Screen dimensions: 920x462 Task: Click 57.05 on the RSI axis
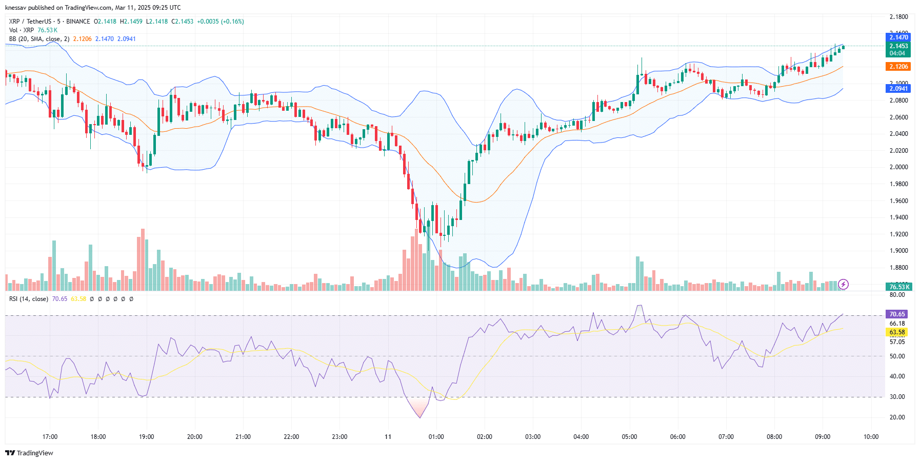(x=897, y=342)
